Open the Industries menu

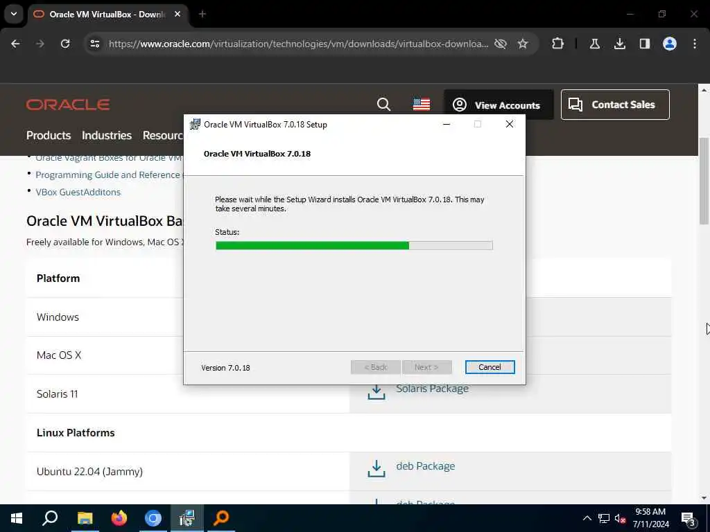pyautogui.click(x=106, y=135)
